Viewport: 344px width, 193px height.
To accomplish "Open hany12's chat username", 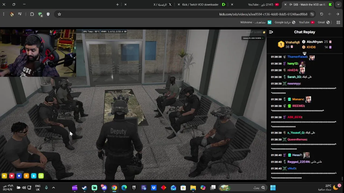I will click(x=292, y=64).
